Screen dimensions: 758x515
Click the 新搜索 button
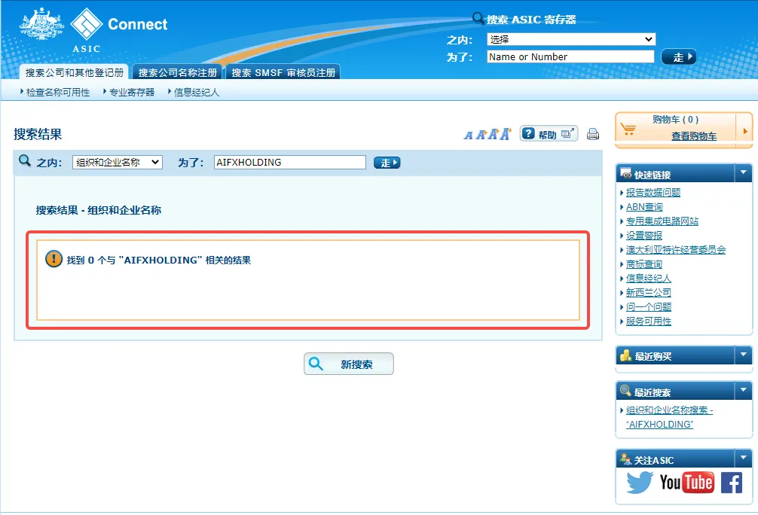[x=349, y=364]
